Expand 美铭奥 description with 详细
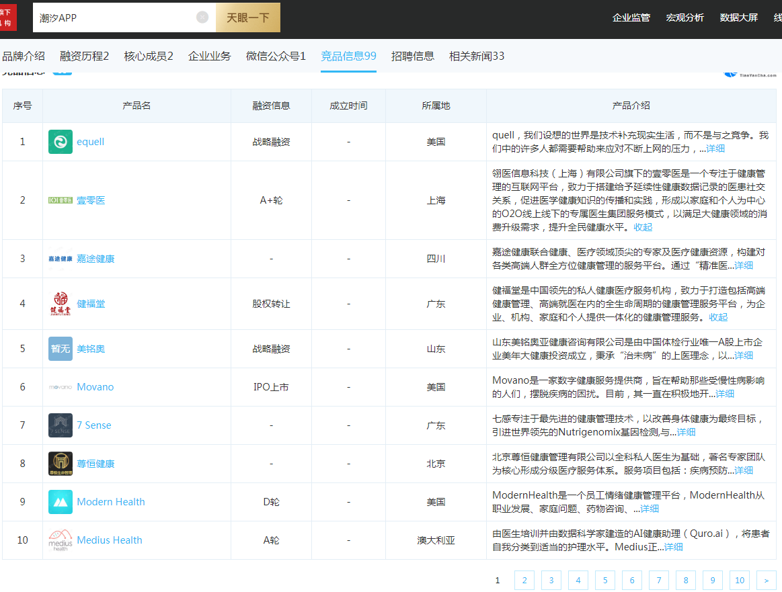 (x=744, y=355)
